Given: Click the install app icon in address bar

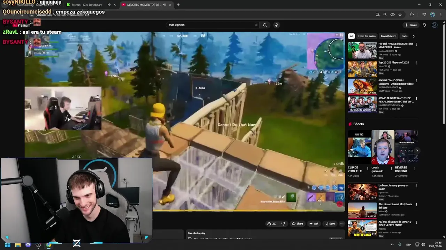Looking at the screenshot, I should [x=378, y=15].
